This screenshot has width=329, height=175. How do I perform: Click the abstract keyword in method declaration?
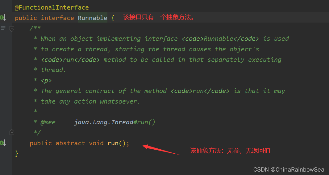coord(70,143)
